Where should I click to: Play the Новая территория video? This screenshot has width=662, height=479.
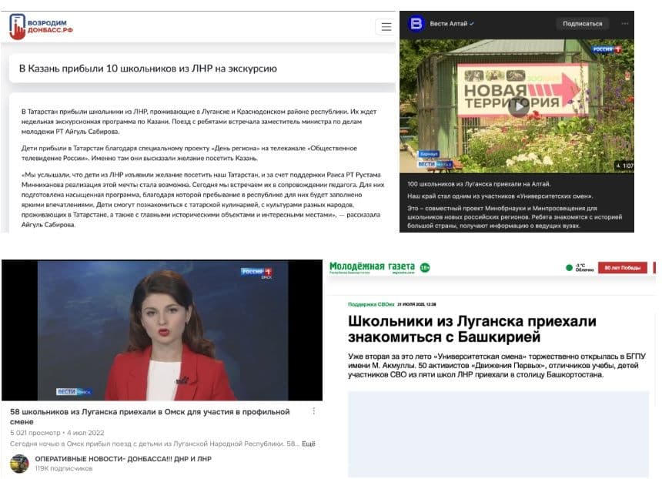pos(518,106)
